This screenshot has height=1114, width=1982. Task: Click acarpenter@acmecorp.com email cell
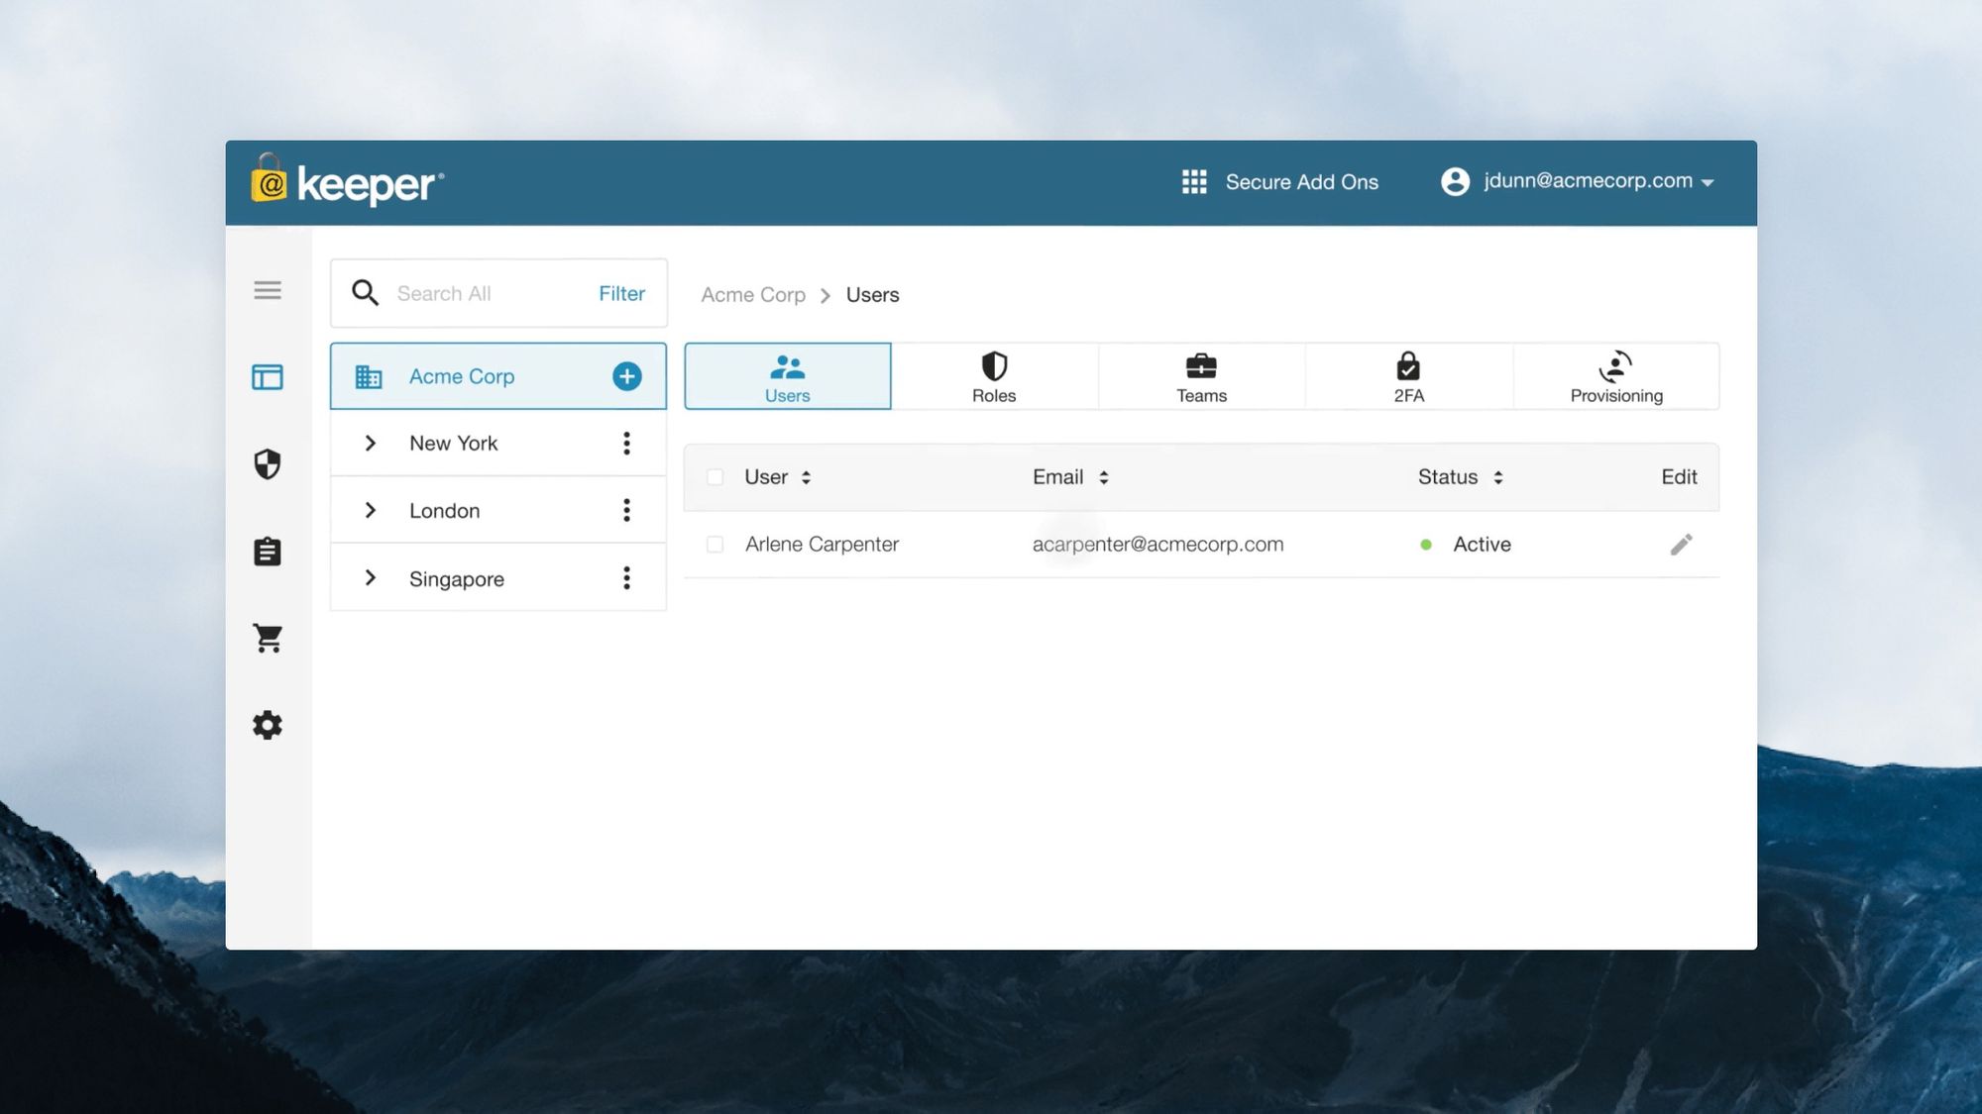click(1157, 545)
